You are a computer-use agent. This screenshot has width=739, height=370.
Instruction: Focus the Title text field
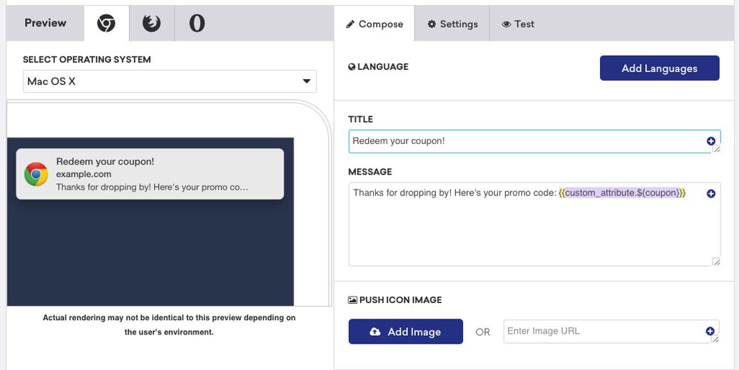pos(528,141)
